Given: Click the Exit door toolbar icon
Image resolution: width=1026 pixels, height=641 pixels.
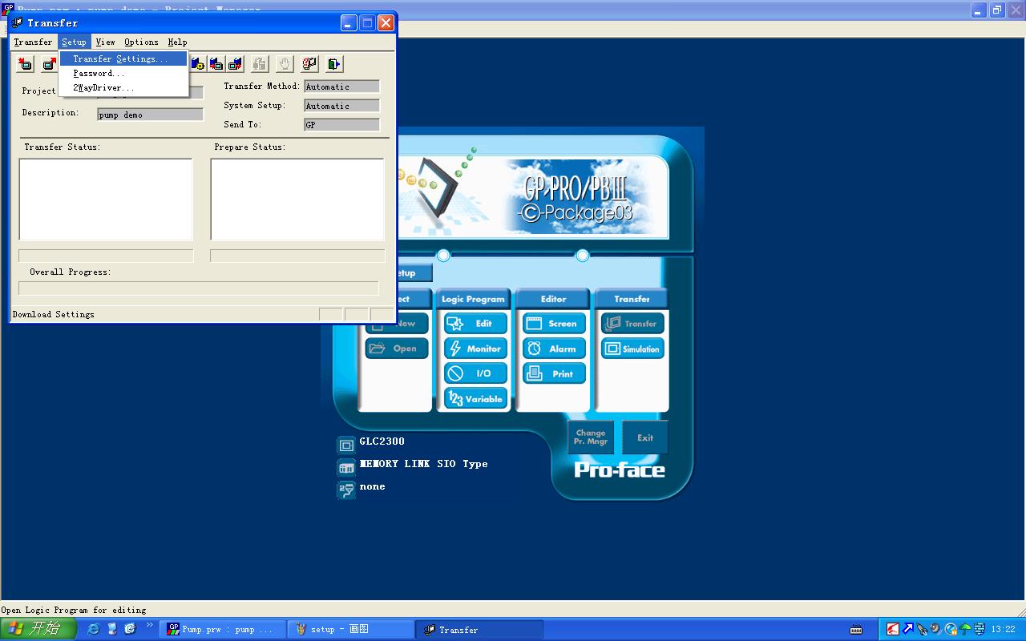Looking at the screenshot, I should (x=334, y=64).
